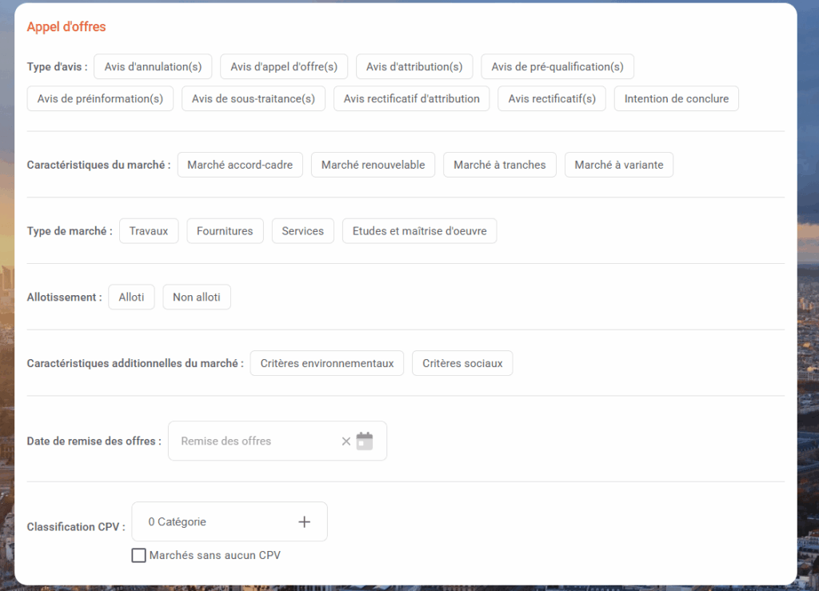Toggle the Alloti filter chip
819x591 pixels.
pyautogui.click(x=131, y=297)
